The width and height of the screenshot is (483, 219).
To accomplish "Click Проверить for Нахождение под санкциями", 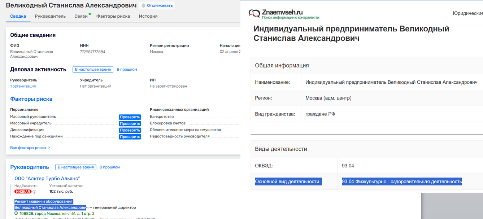I will pyautogui.click(x=130, y=137).
